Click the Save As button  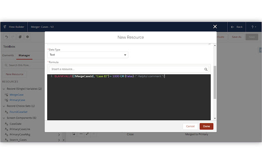(237, 37)
